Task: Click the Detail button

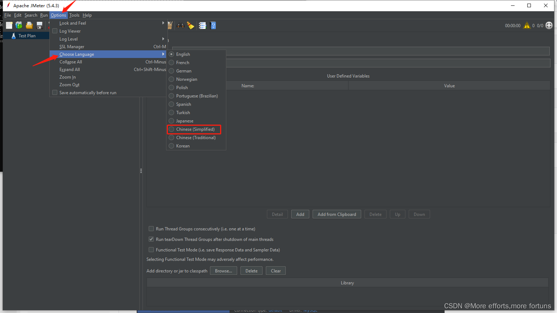Action: point(277,214)
